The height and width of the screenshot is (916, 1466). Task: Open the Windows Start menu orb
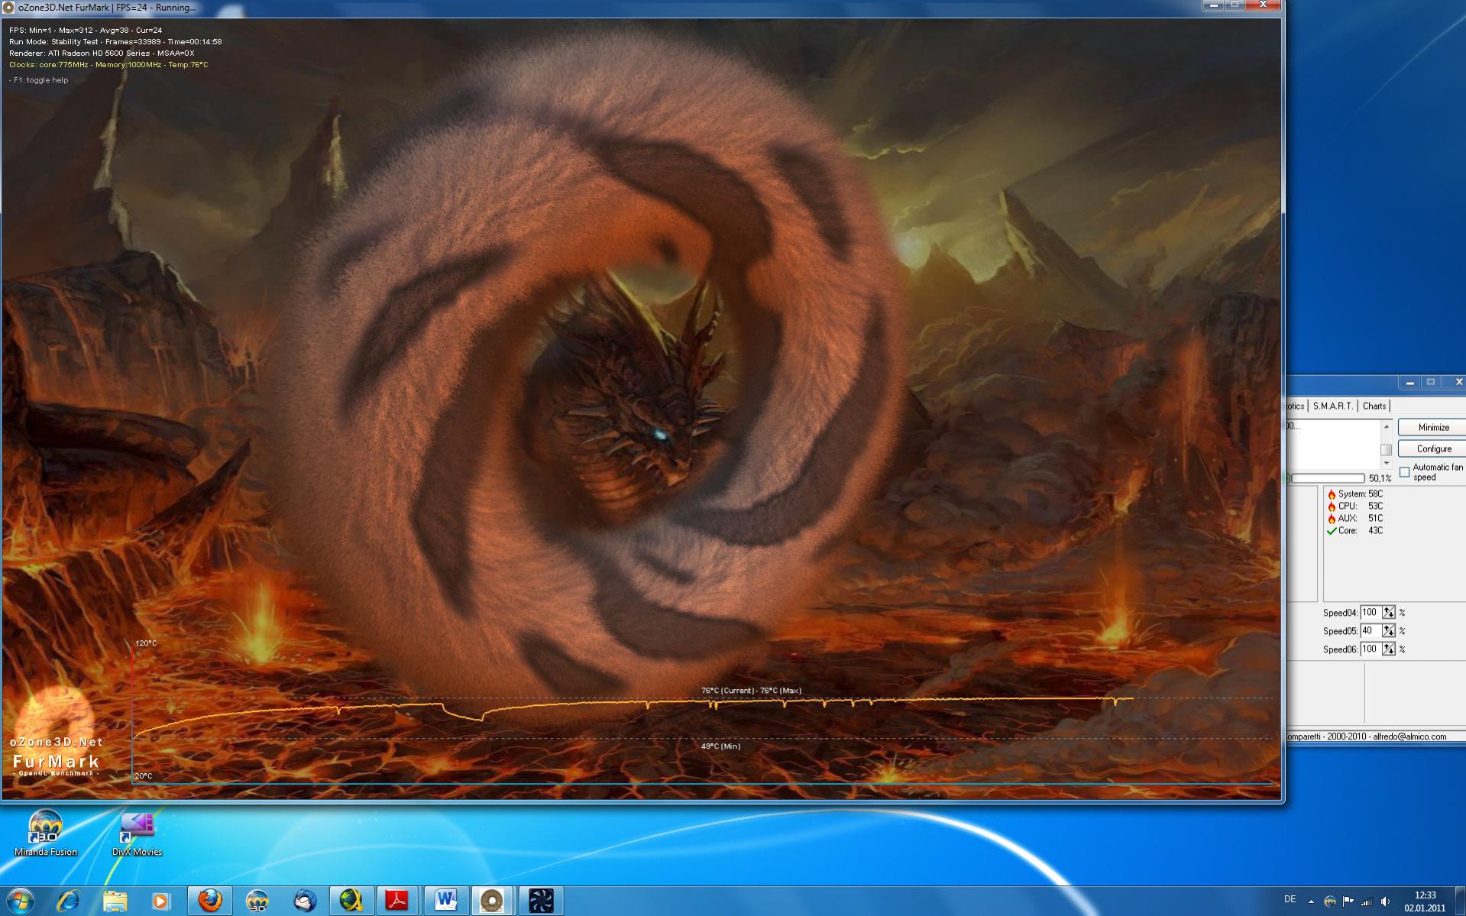[x=21, y=901]
